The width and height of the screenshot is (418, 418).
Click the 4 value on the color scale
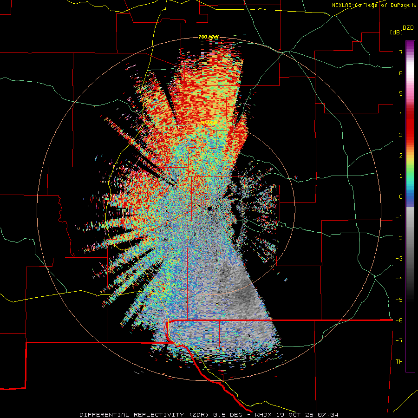[401, 114]
